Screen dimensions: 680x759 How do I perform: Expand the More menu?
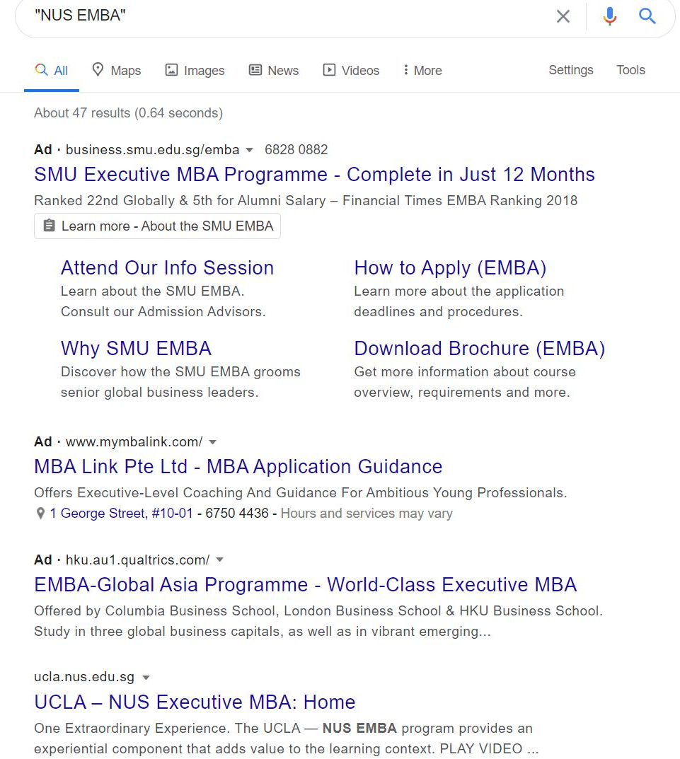pyautogui.click(x=422, y=71)
